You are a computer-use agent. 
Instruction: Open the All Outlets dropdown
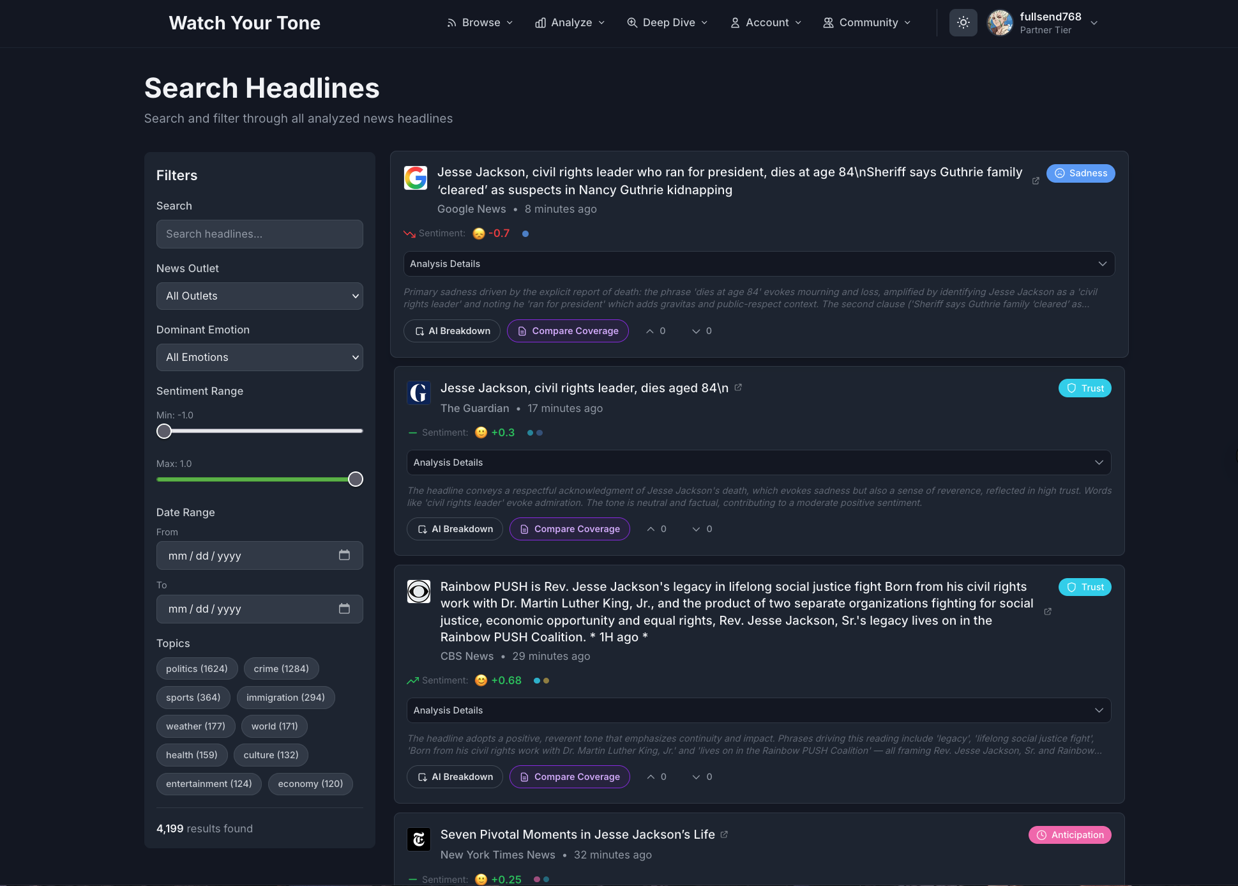259,296
